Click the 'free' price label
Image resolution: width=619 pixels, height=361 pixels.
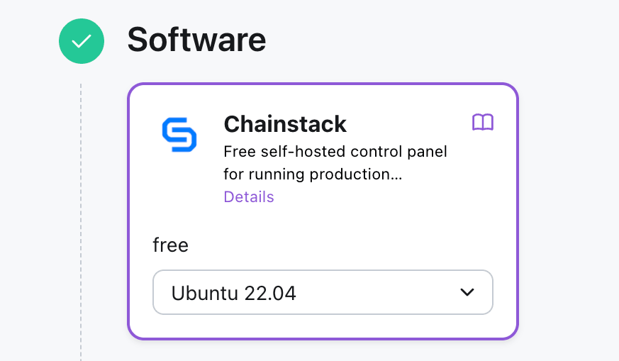(171, 245)
